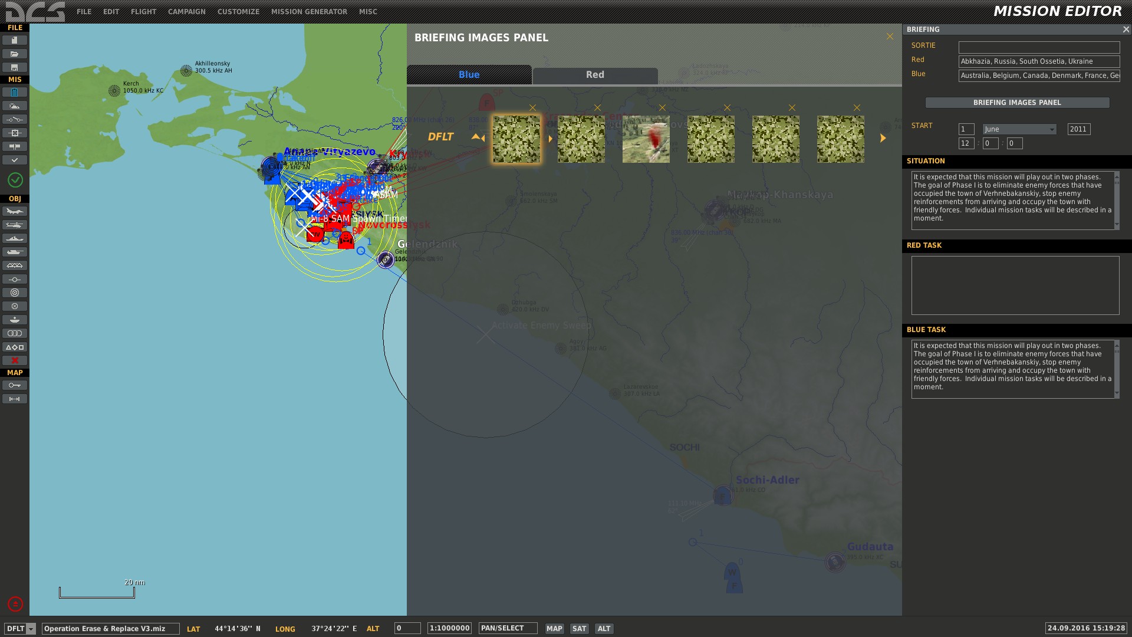Remove the first briefing image with its X

click(x=533, y=108)
